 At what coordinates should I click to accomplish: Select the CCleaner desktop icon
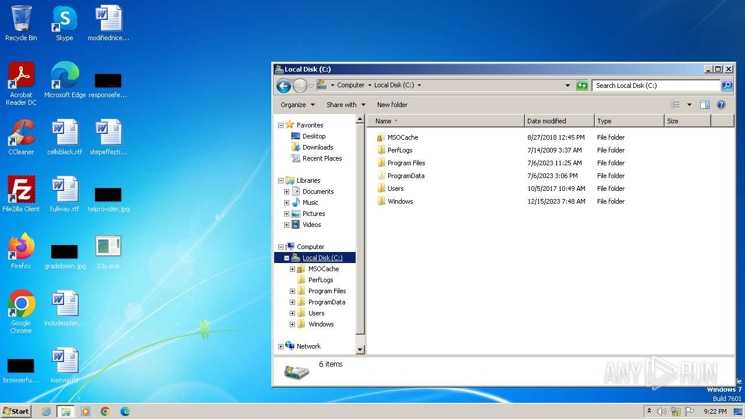pos(21,137)
